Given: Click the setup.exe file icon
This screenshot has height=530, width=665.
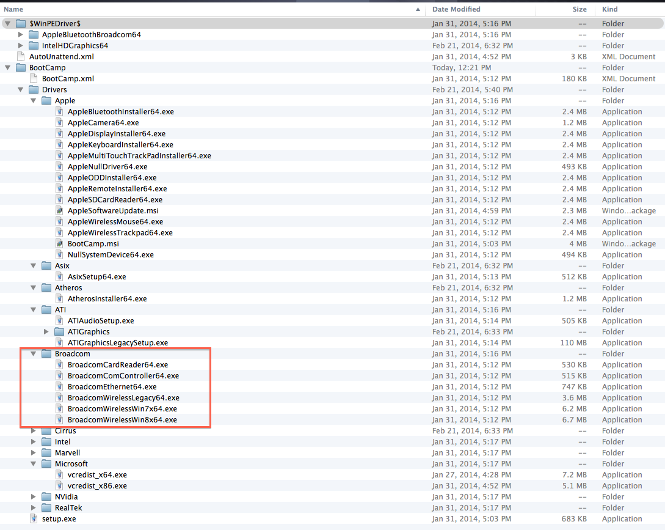Looking at the screenshot, I should (x=34, y=518).
